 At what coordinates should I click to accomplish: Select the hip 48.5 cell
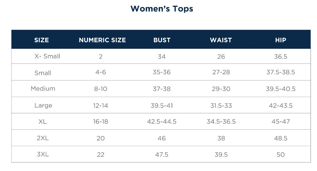(281, 138)
